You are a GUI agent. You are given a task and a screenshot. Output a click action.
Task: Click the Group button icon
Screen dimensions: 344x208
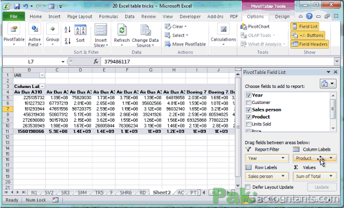[52, 28]
